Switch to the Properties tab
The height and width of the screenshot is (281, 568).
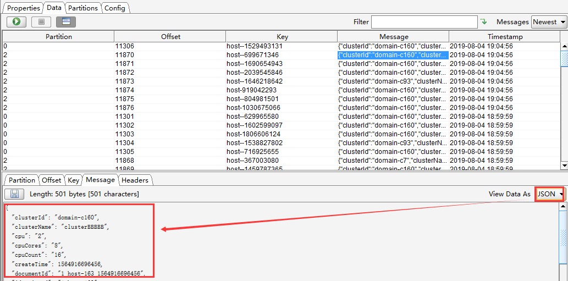[x=24, y=8]
